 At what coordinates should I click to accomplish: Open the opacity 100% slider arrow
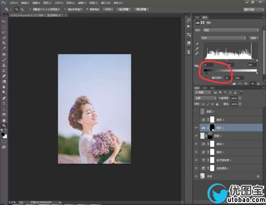[x=240, y=98]
